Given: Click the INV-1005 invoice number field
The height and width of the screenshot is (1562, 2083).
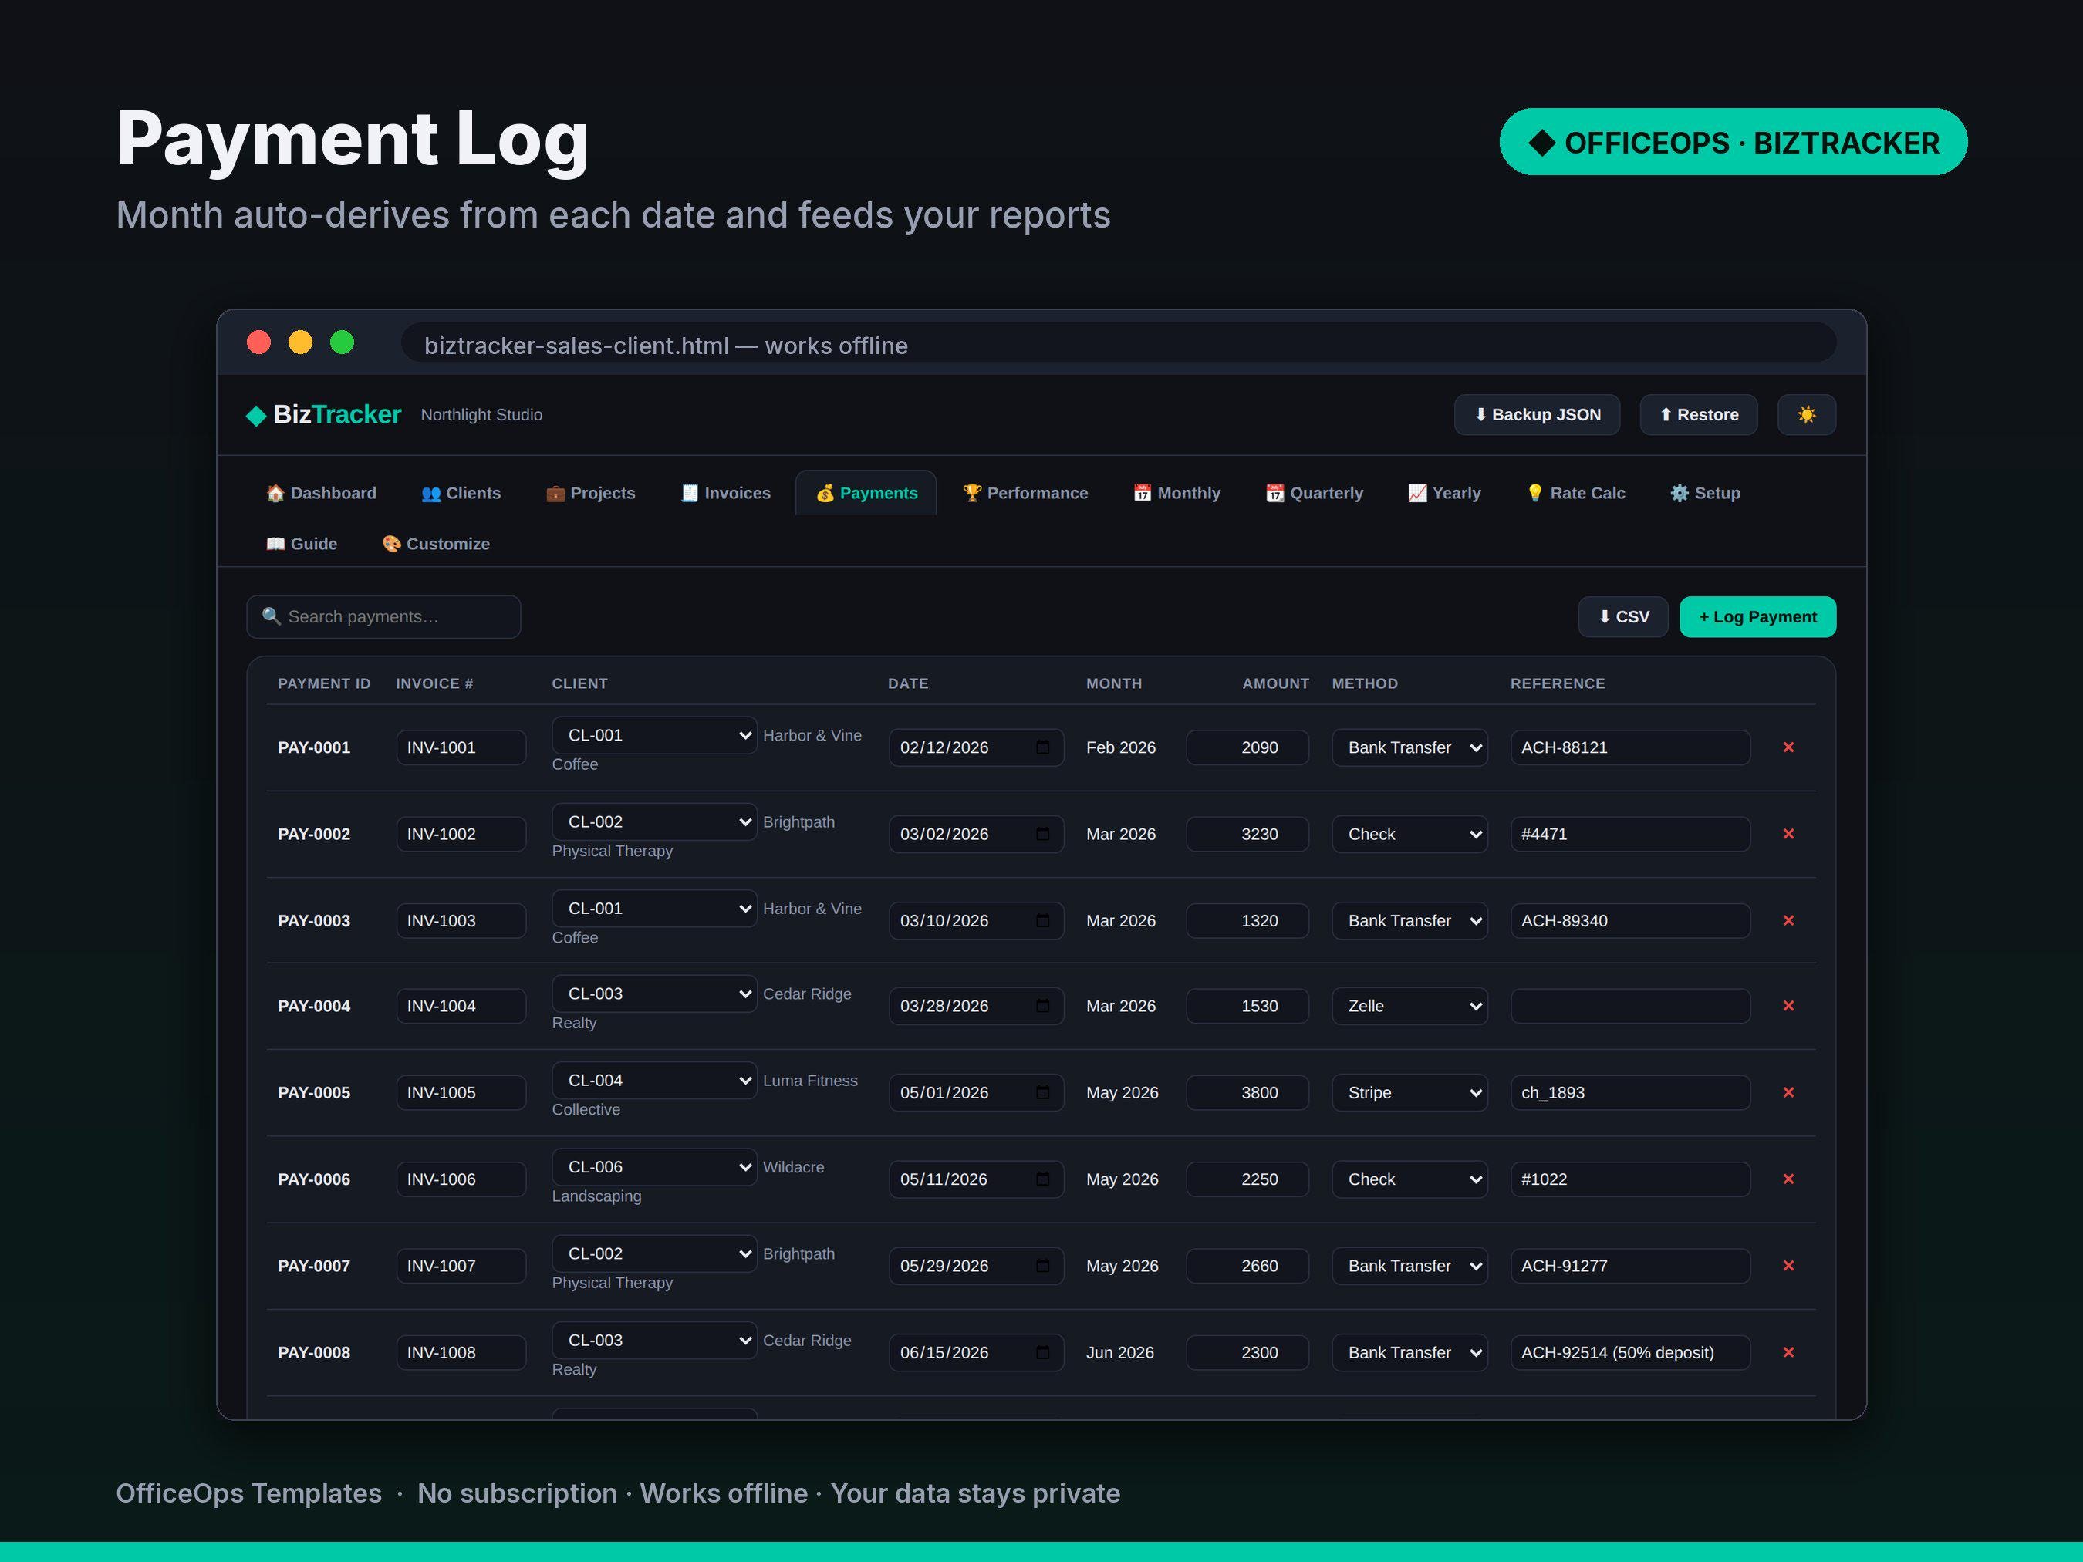Looking at the screenshot, I should [461, 1093].
